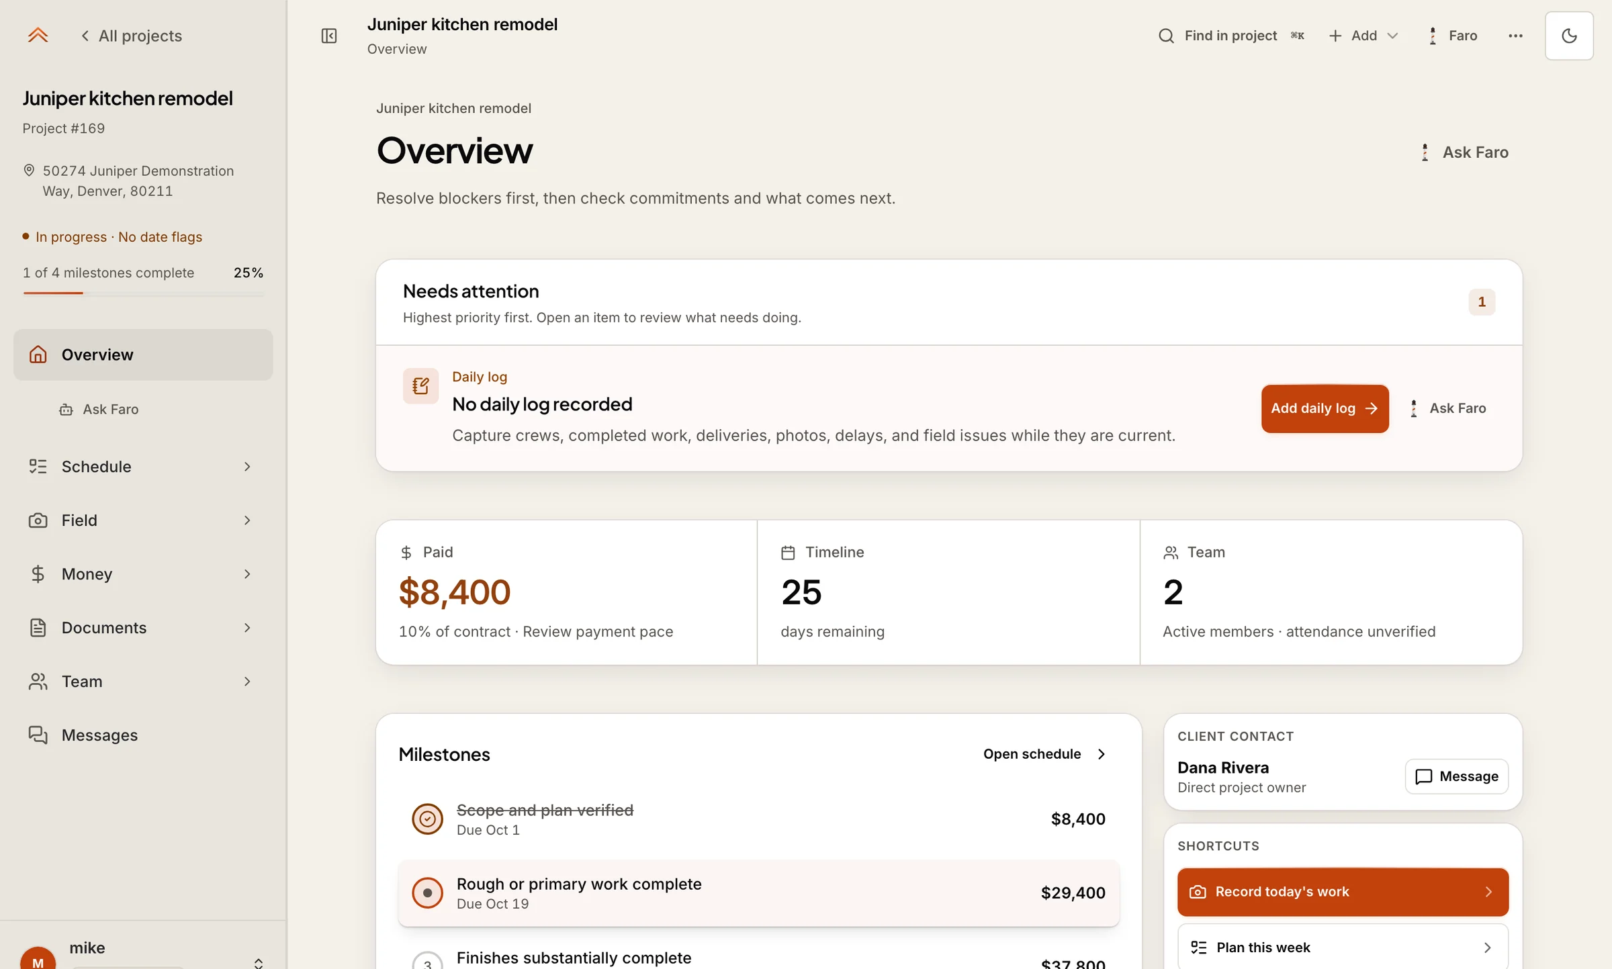The height and width of the screenshot is (969, 1612).
Task: Click the Add daily log button
Action: tap(1325, 408)
